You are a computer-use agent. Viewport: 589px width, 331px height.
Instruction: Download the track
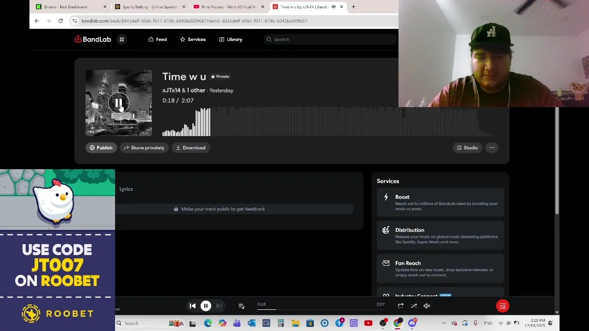click(x=191, y=148)
